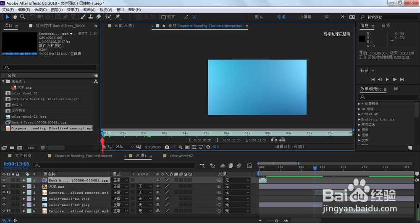Screen dimensions: 420x223
Task: Select the Type text tool
Action: [x=73, y=17]
